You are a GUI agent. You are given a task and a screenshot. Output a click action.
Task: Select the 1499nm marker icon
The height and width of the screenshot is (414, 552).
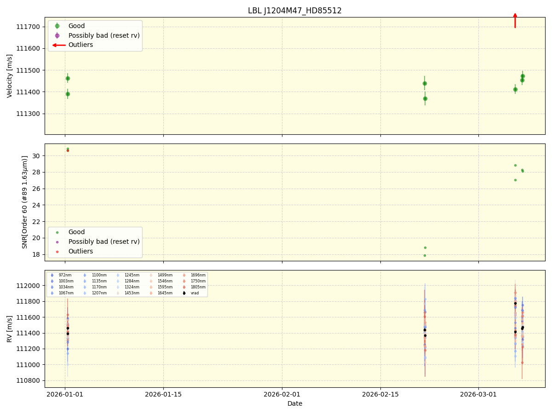coord(150,275)
